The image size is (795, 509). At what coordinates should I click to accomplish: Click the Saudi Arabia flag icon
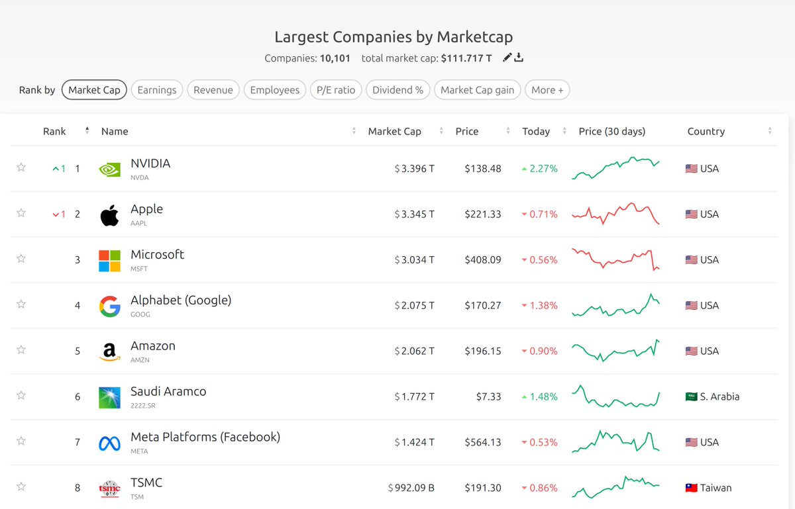tap(691, 397)
